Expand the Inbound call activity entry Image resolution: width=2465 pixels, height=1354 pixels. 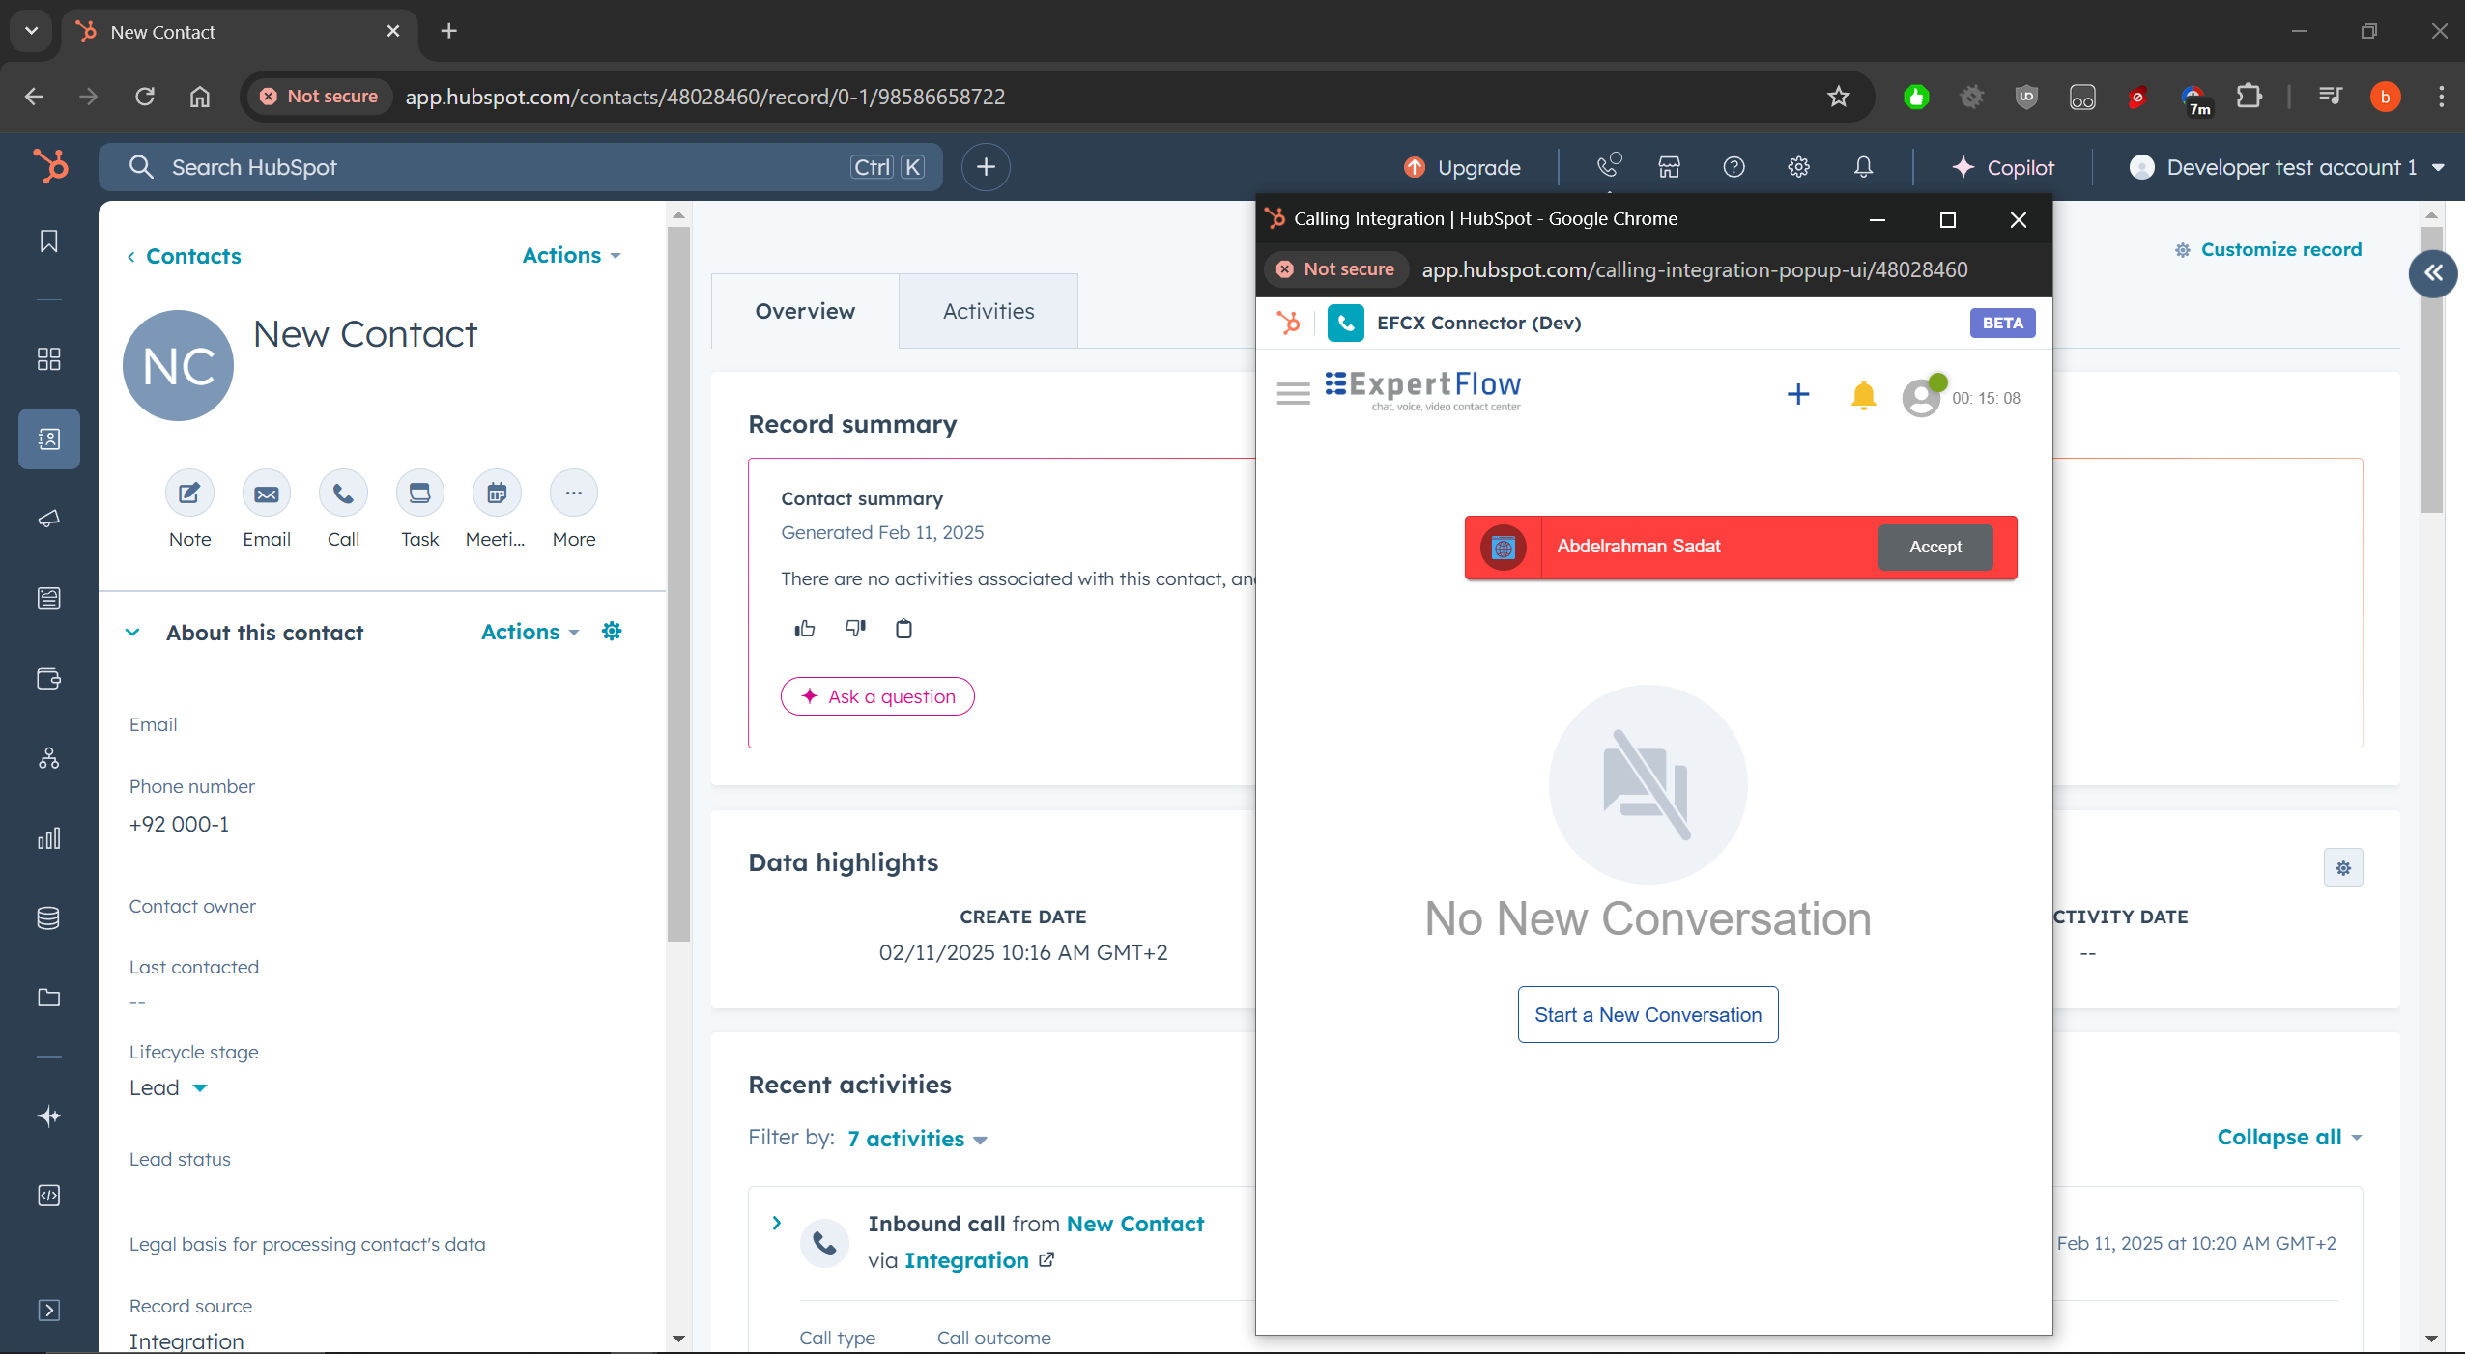777,1224
